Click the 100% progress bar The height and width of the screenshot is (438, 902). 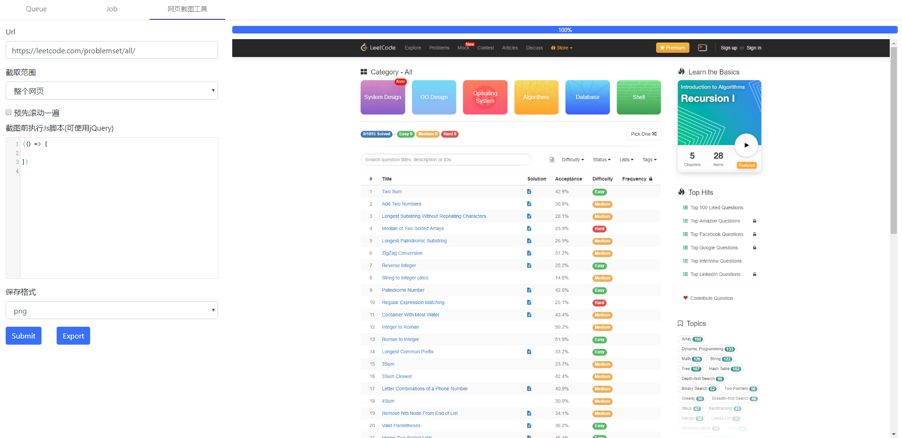coord(565,30)
